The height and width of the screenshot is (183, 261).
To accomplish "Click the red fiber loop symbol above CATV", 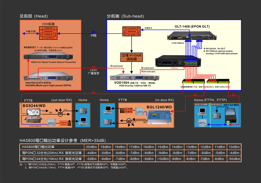I will pyautogui.click(x=93, y=67).
